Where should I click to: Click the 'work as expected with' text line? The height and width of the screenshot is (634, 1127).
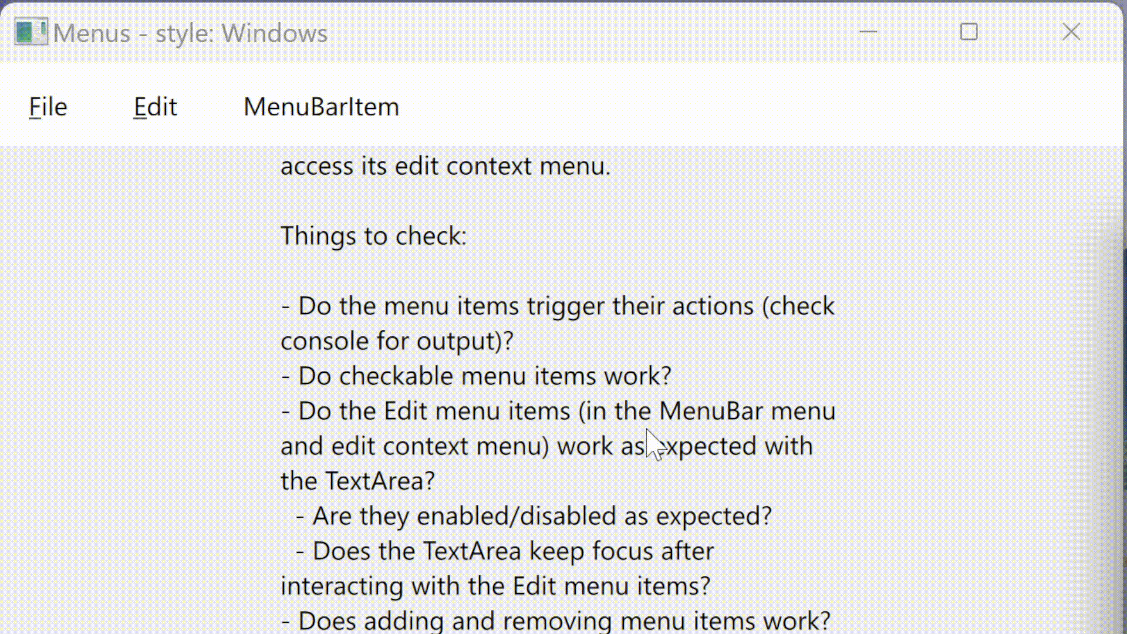click(546, 446)
